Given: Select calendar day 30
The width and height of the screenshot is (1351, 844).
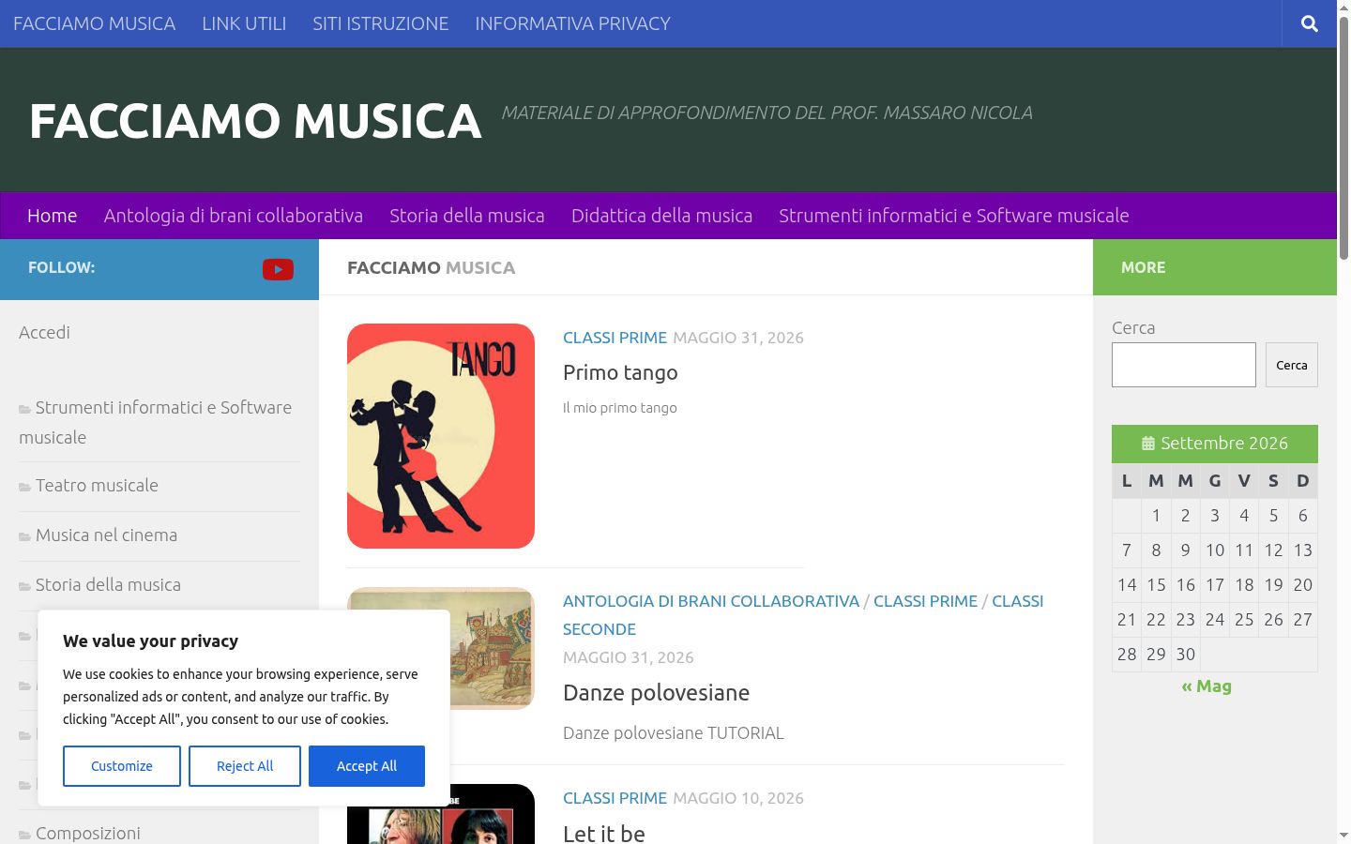Looking at the screenshot, I should [1186, 655].
